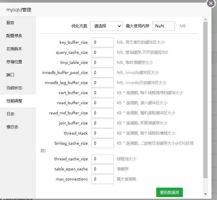Click the 表缓存 description text

123,169
